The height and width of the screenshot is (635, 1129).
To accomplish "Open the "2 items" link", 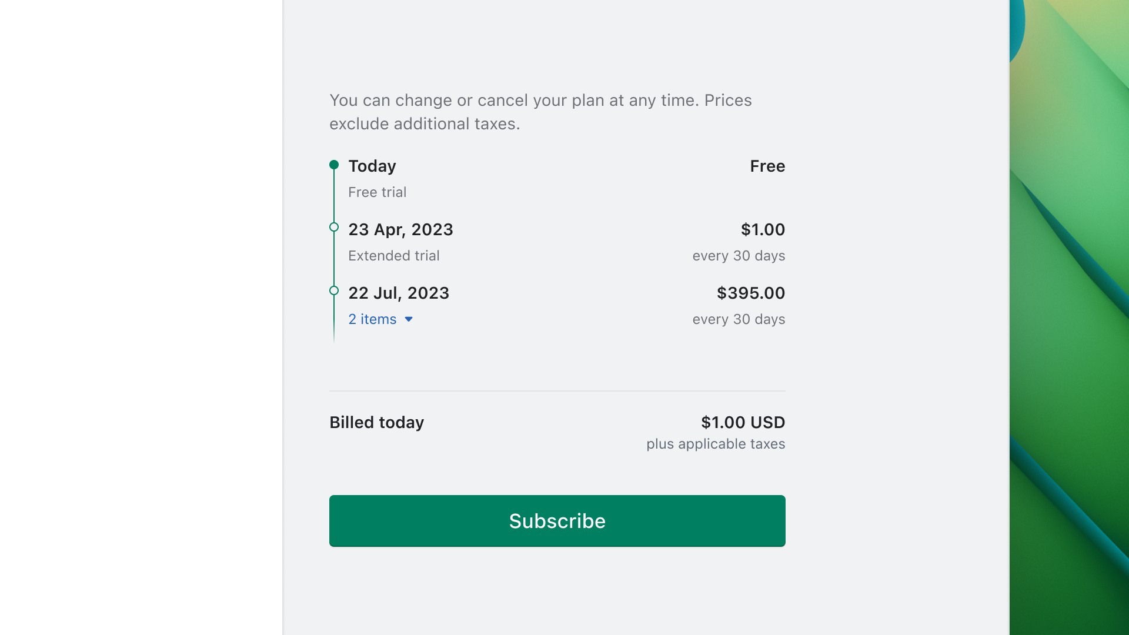I will [372, 319].
